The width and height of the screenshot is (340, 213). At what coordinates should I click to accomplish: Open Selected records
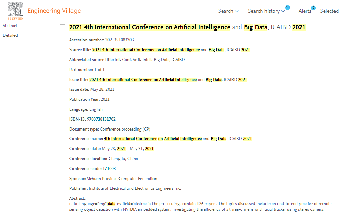[x=329, y=11]
